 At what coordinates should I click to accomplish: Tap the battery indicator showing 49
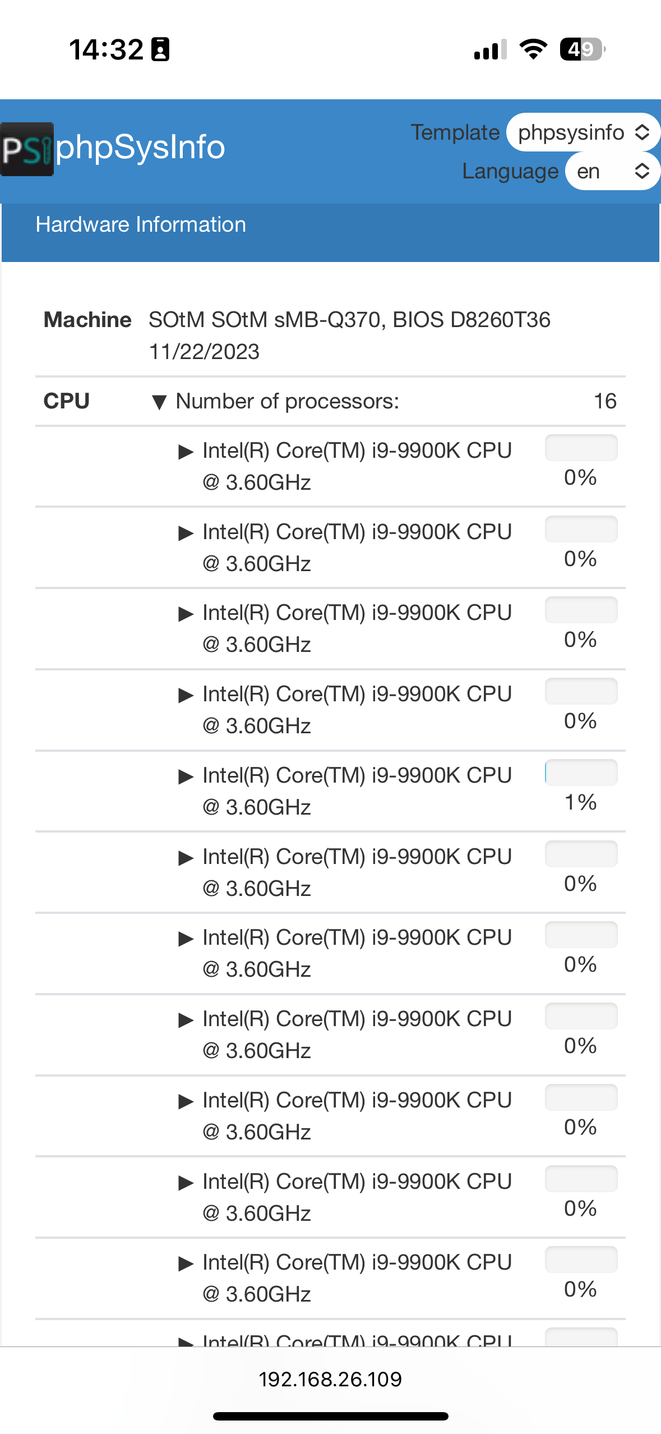click(x=583, y=49)
